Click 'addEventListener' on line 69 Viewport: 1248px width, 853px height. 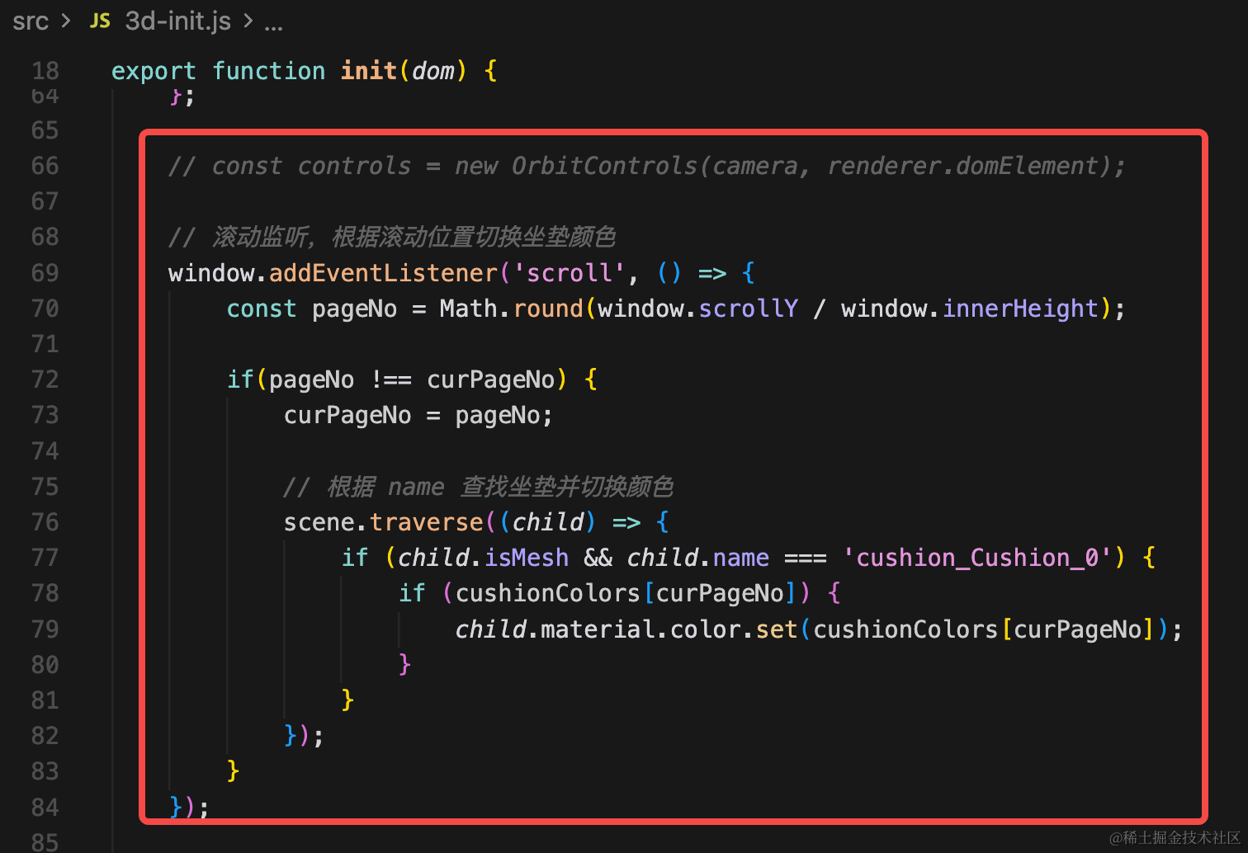[384, 273]
